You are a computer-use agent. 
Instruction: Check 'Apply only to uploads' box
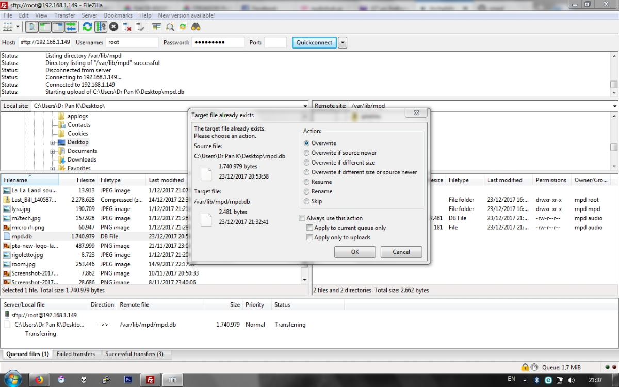(309, 237)
